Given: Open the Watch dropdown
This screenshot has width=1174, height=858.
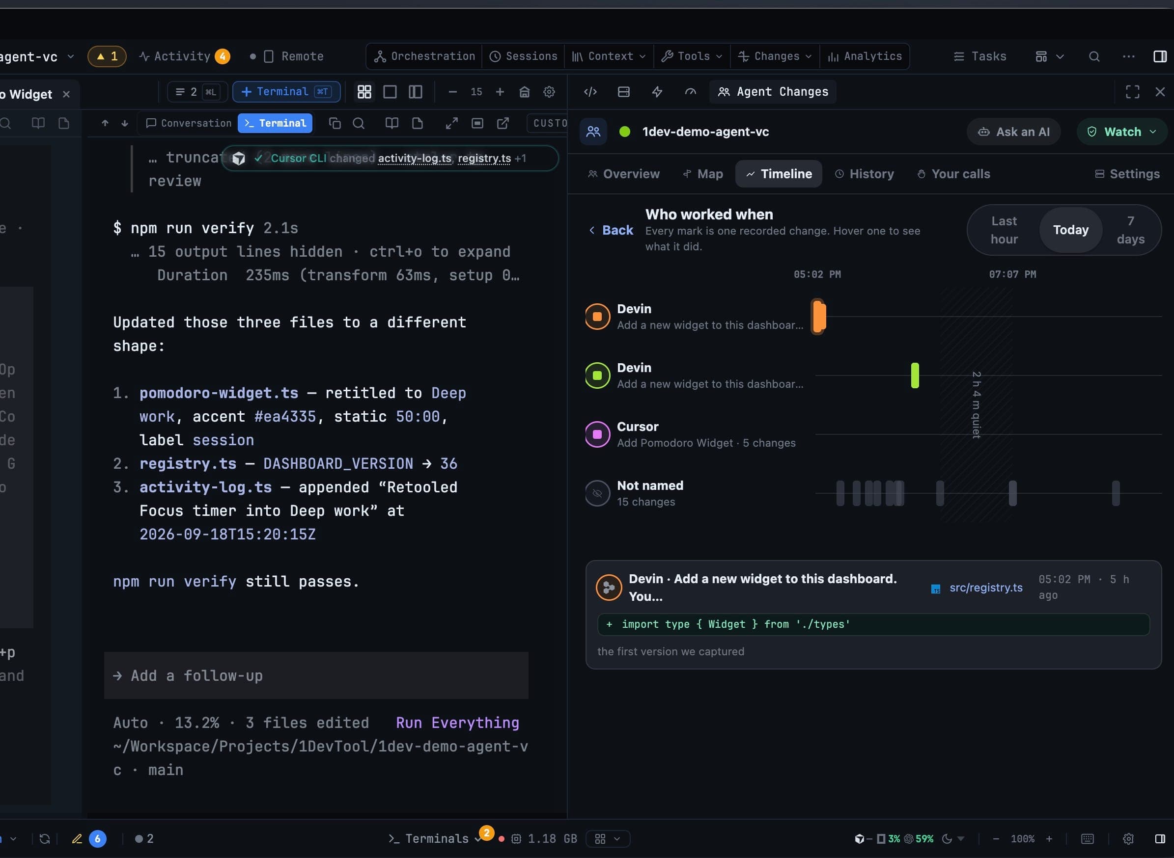Looking at the screenshot, I should (1121, 132).
